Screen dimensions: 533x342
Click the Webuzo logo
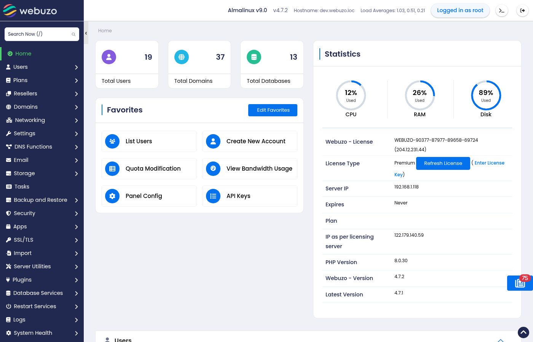click(30, 11)
